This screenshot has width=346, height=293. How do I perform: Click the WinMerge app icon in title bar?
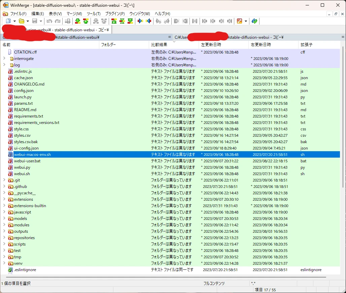[5, 5]
